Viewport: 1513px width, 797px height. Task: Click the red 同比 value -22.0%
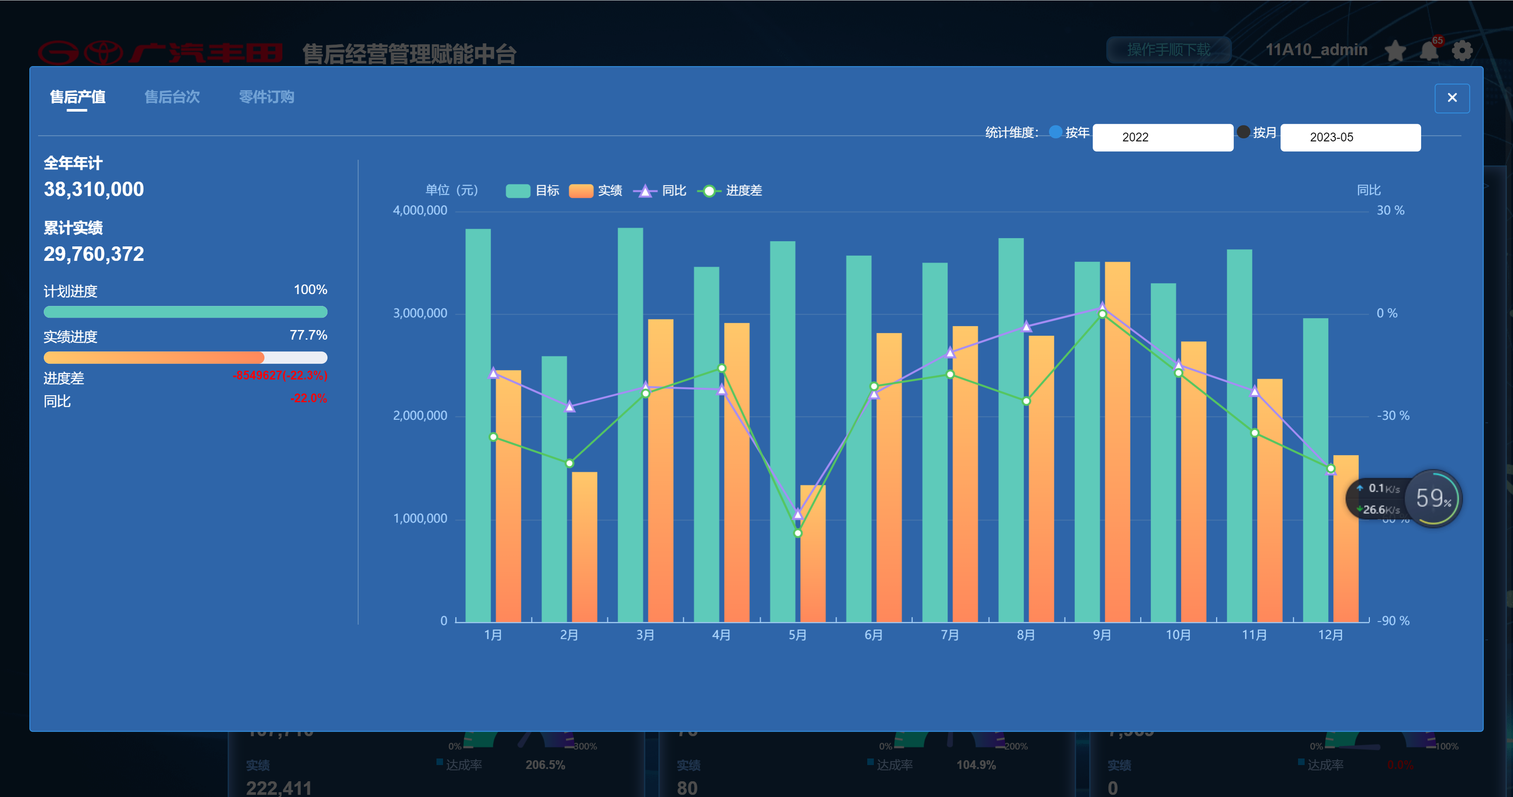tap(308, 398)
